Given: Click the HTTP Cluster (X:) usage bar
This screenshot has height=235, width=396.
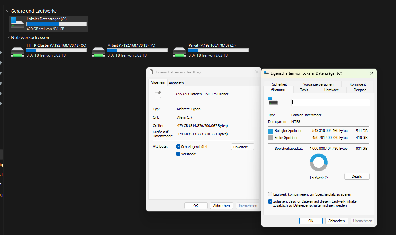Looking at the screenshot, I should coord(57,50).
